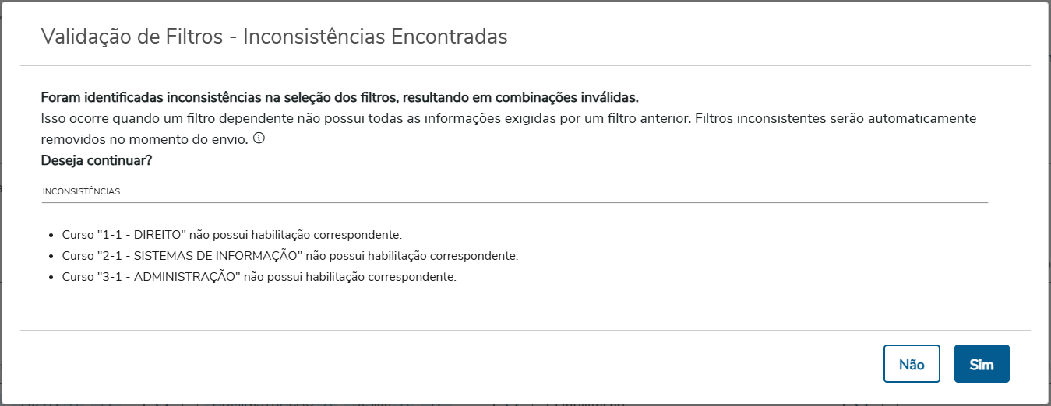
Task: Click 'não possui habilitação correspondente' after ADMINISTRAÇÃO
Action: point(349,276)
